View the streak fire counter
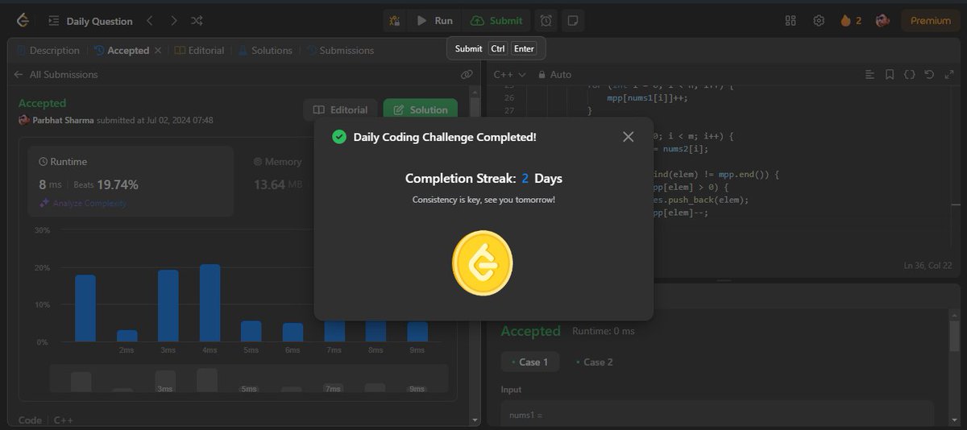The image size is (967, 430). [851, 21]
